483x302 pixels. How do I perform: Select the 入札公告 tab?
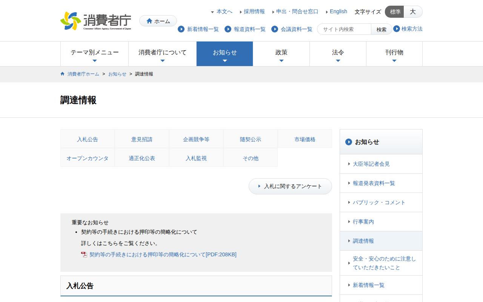pos(88,139)
